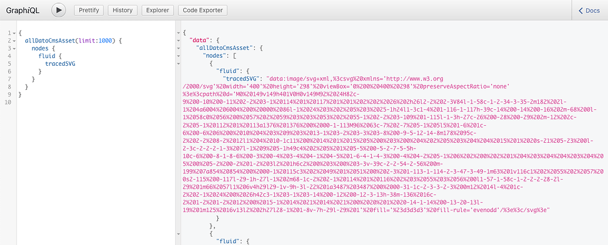Fold the nodes block on line 3
The height and width of the screenshot is (245, 608).
point(14,48)
